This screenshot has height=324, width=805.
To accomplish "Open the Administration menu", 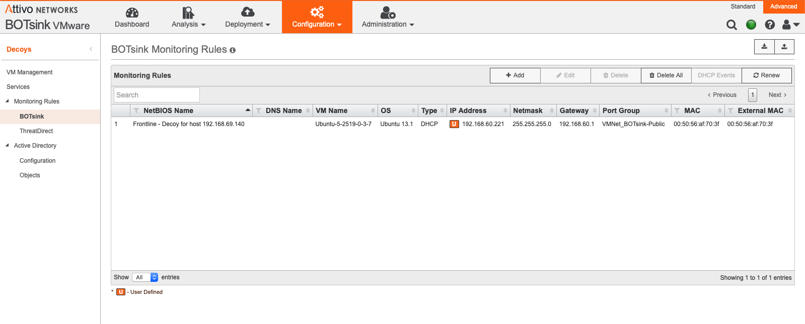I will tap(388, 18).
